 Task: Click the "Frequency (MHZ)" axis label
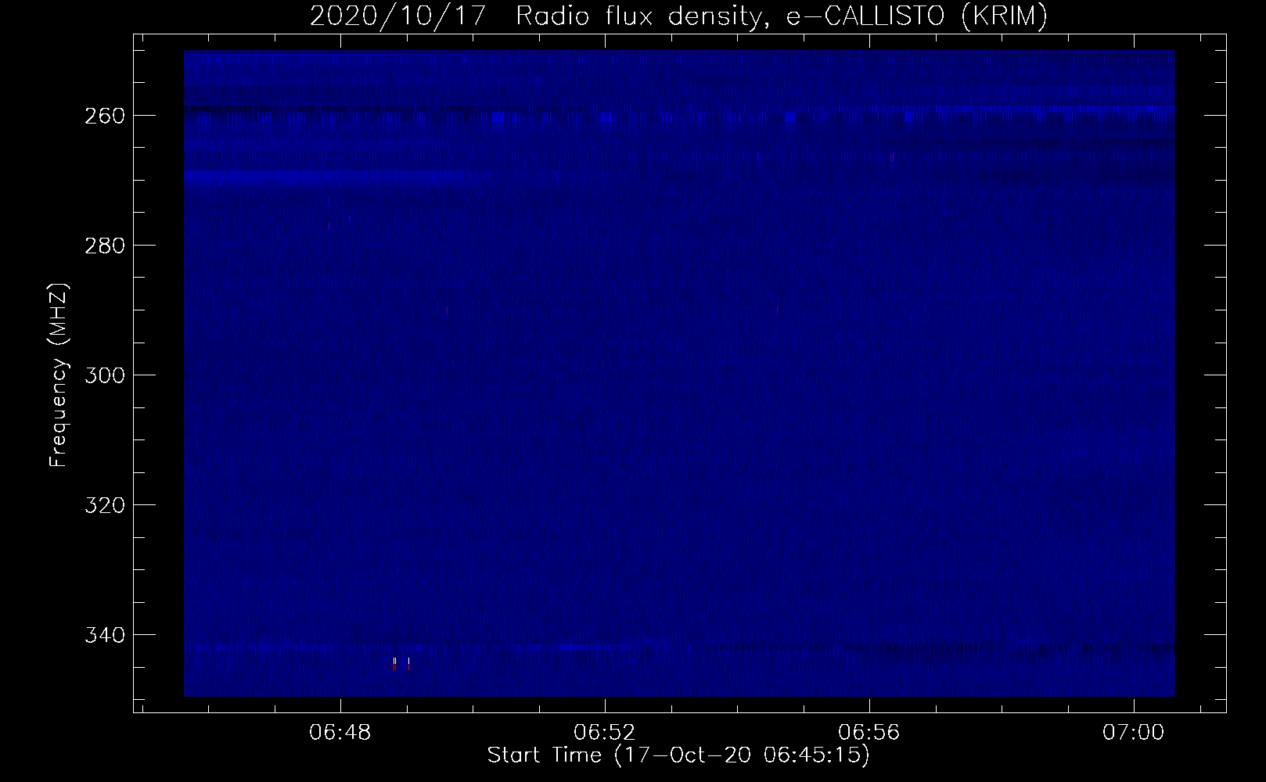click(x=59, y=375)
